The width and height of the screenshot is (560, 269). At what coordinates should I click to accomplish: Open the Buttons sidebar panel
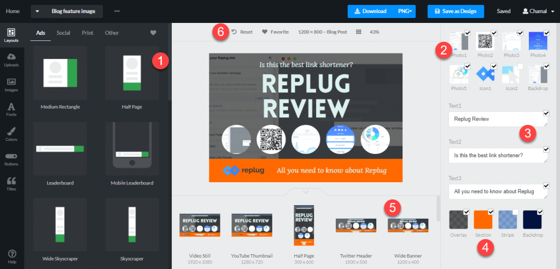click(11, 159)
